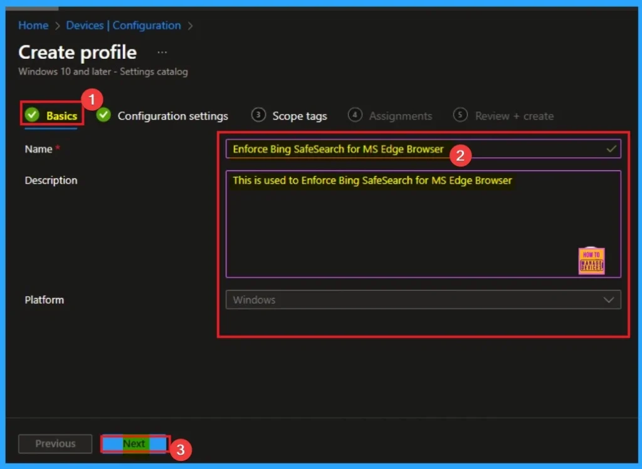This screenshot has height=469, width=642.
Task: Switch to the Basics tab
Action: point(51,116)
